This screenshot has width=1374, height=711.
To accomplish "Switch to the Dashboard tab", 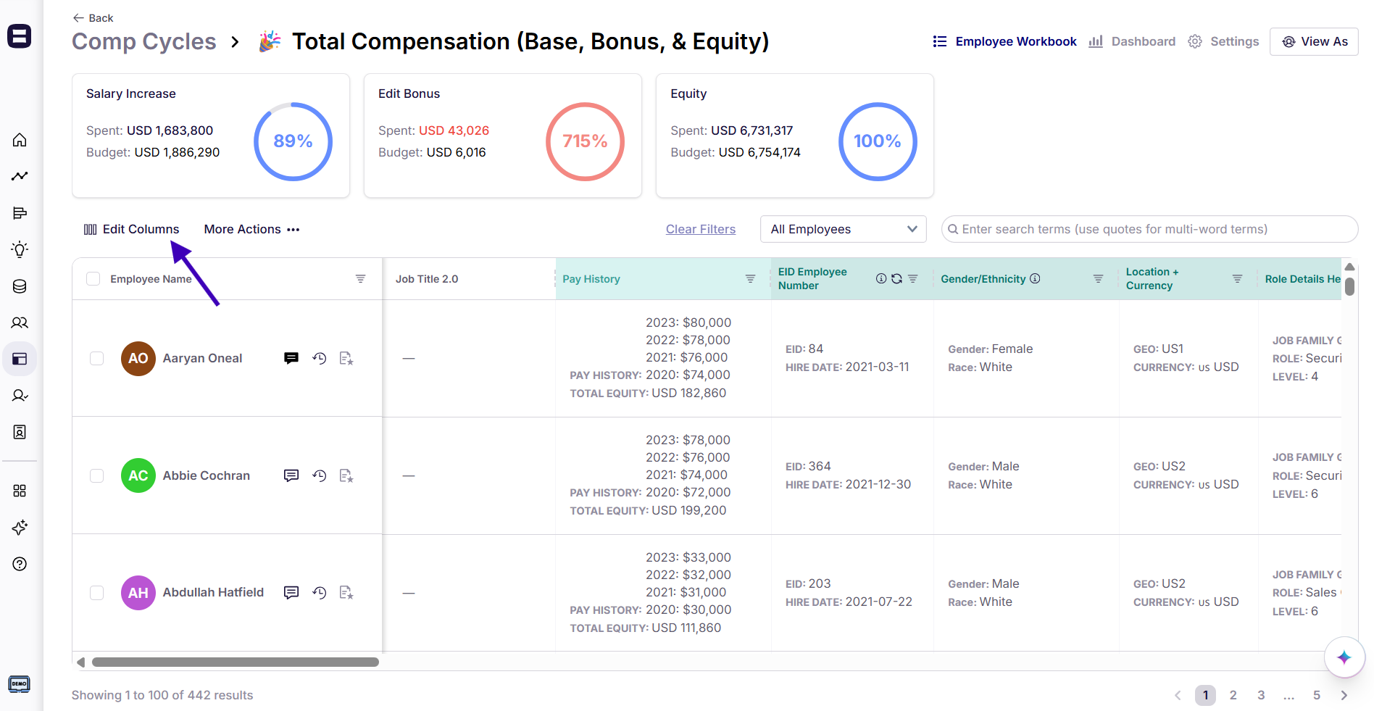I will (x=1132, y=41).
